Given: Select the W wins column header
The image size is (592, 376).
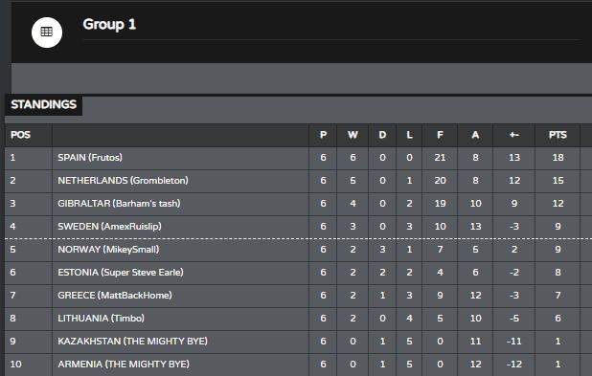Looking at the screenshot, I should 353,135.
